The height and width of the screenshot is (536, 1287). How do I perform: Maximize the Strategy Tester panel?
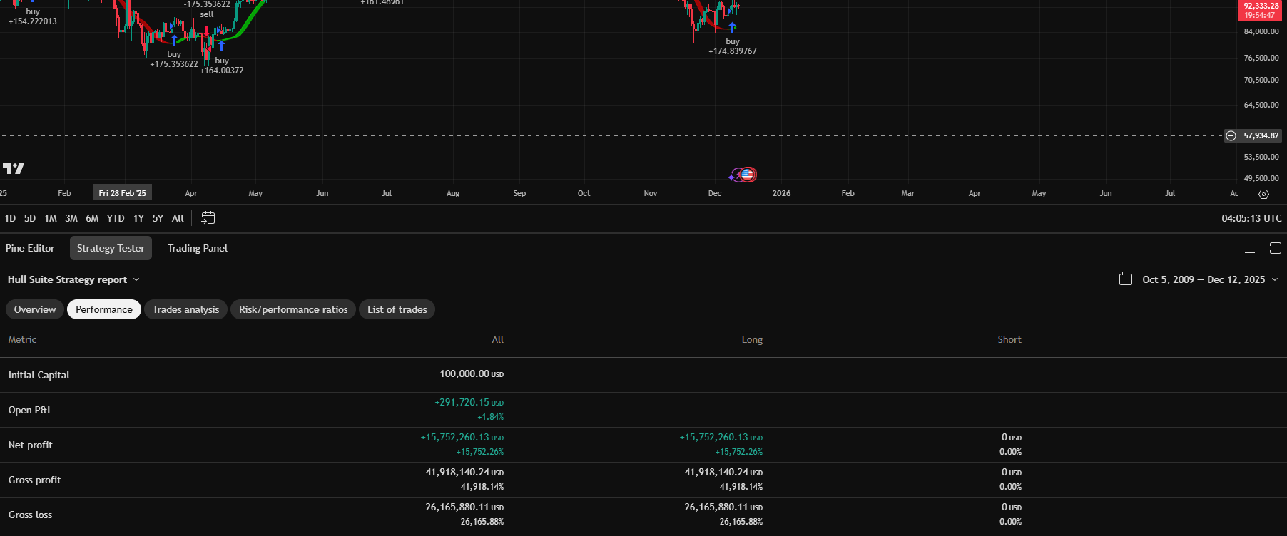(x=1276, y=248)
